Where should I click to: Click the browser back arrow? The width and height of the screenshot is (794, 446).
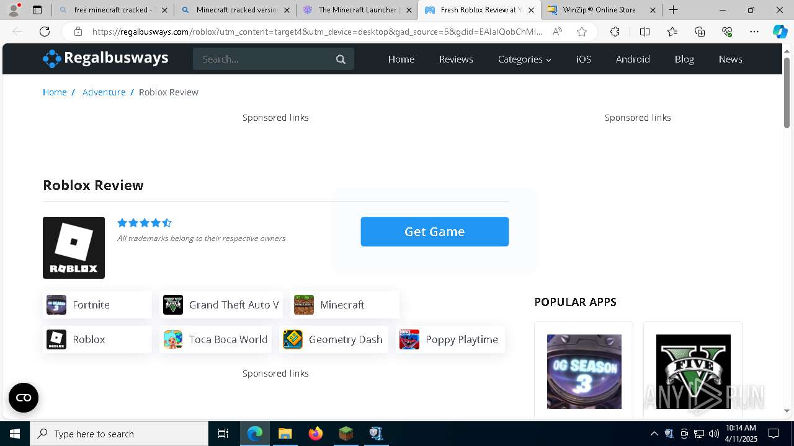coord(17,32)
